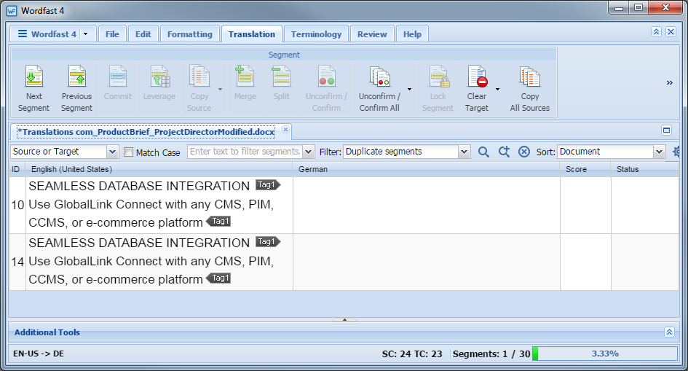The image size is (688, 371).
Task: Click the SC: 24 TC: 23 counter
Action: point(412,354)
